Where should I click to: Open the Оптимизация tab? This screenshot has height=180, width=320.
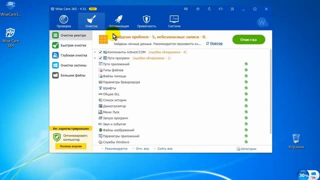click(119, 21)
